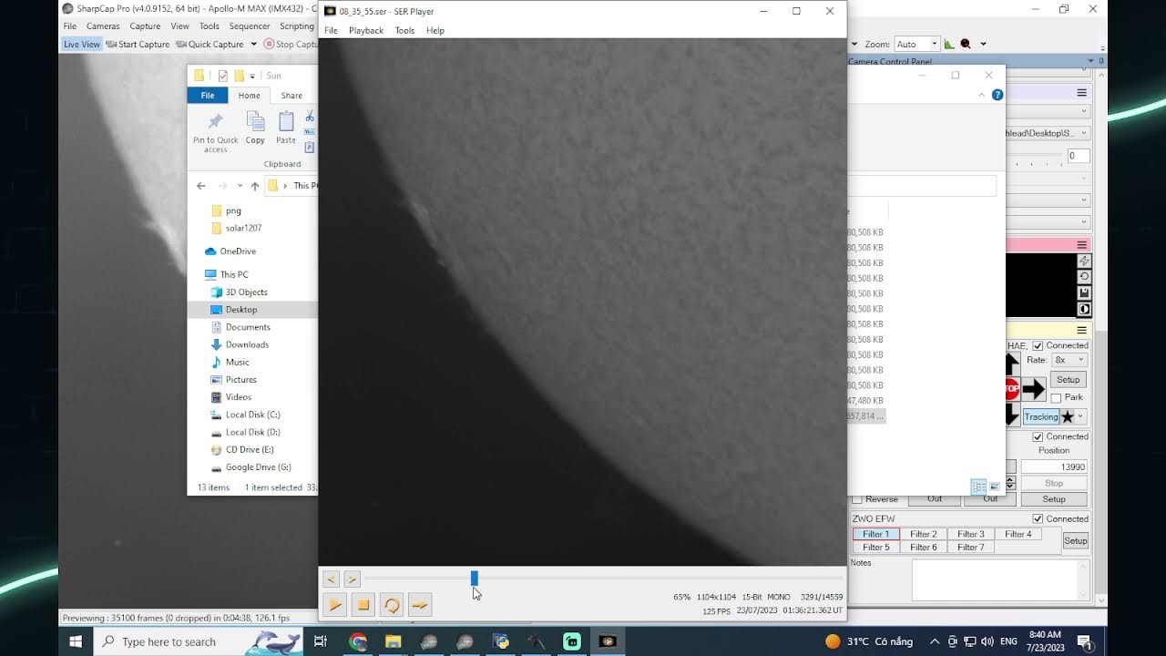Image resolution: width=1166 pixels, height=656 pixels.
Task: Select Filter 4 in ZWO EFW
Action: pyautogui.click(x=1018, y=534)
